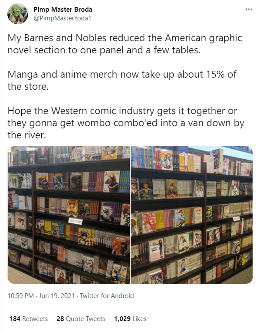Visit the @PimpMasterYoda1 handle link
Screen dimensions: 263x331
click(x=62, y=18)
